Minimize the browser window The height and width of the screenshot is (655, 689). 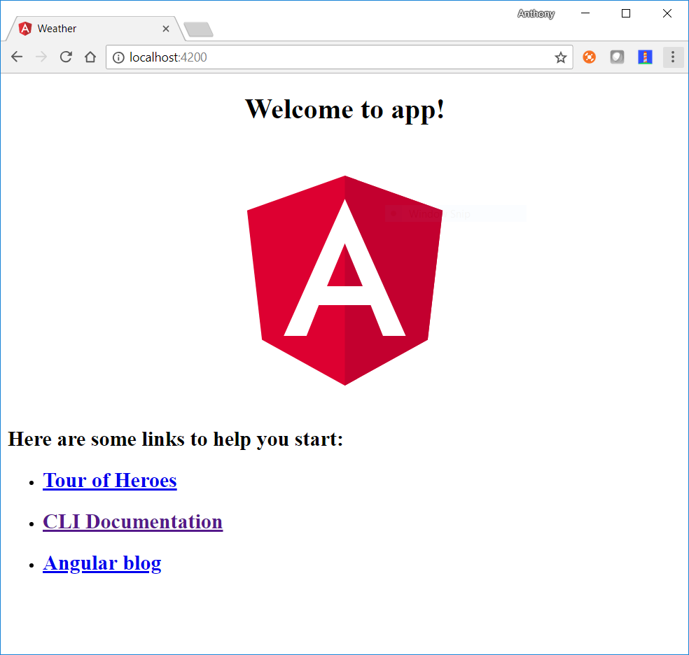(585, 13)
